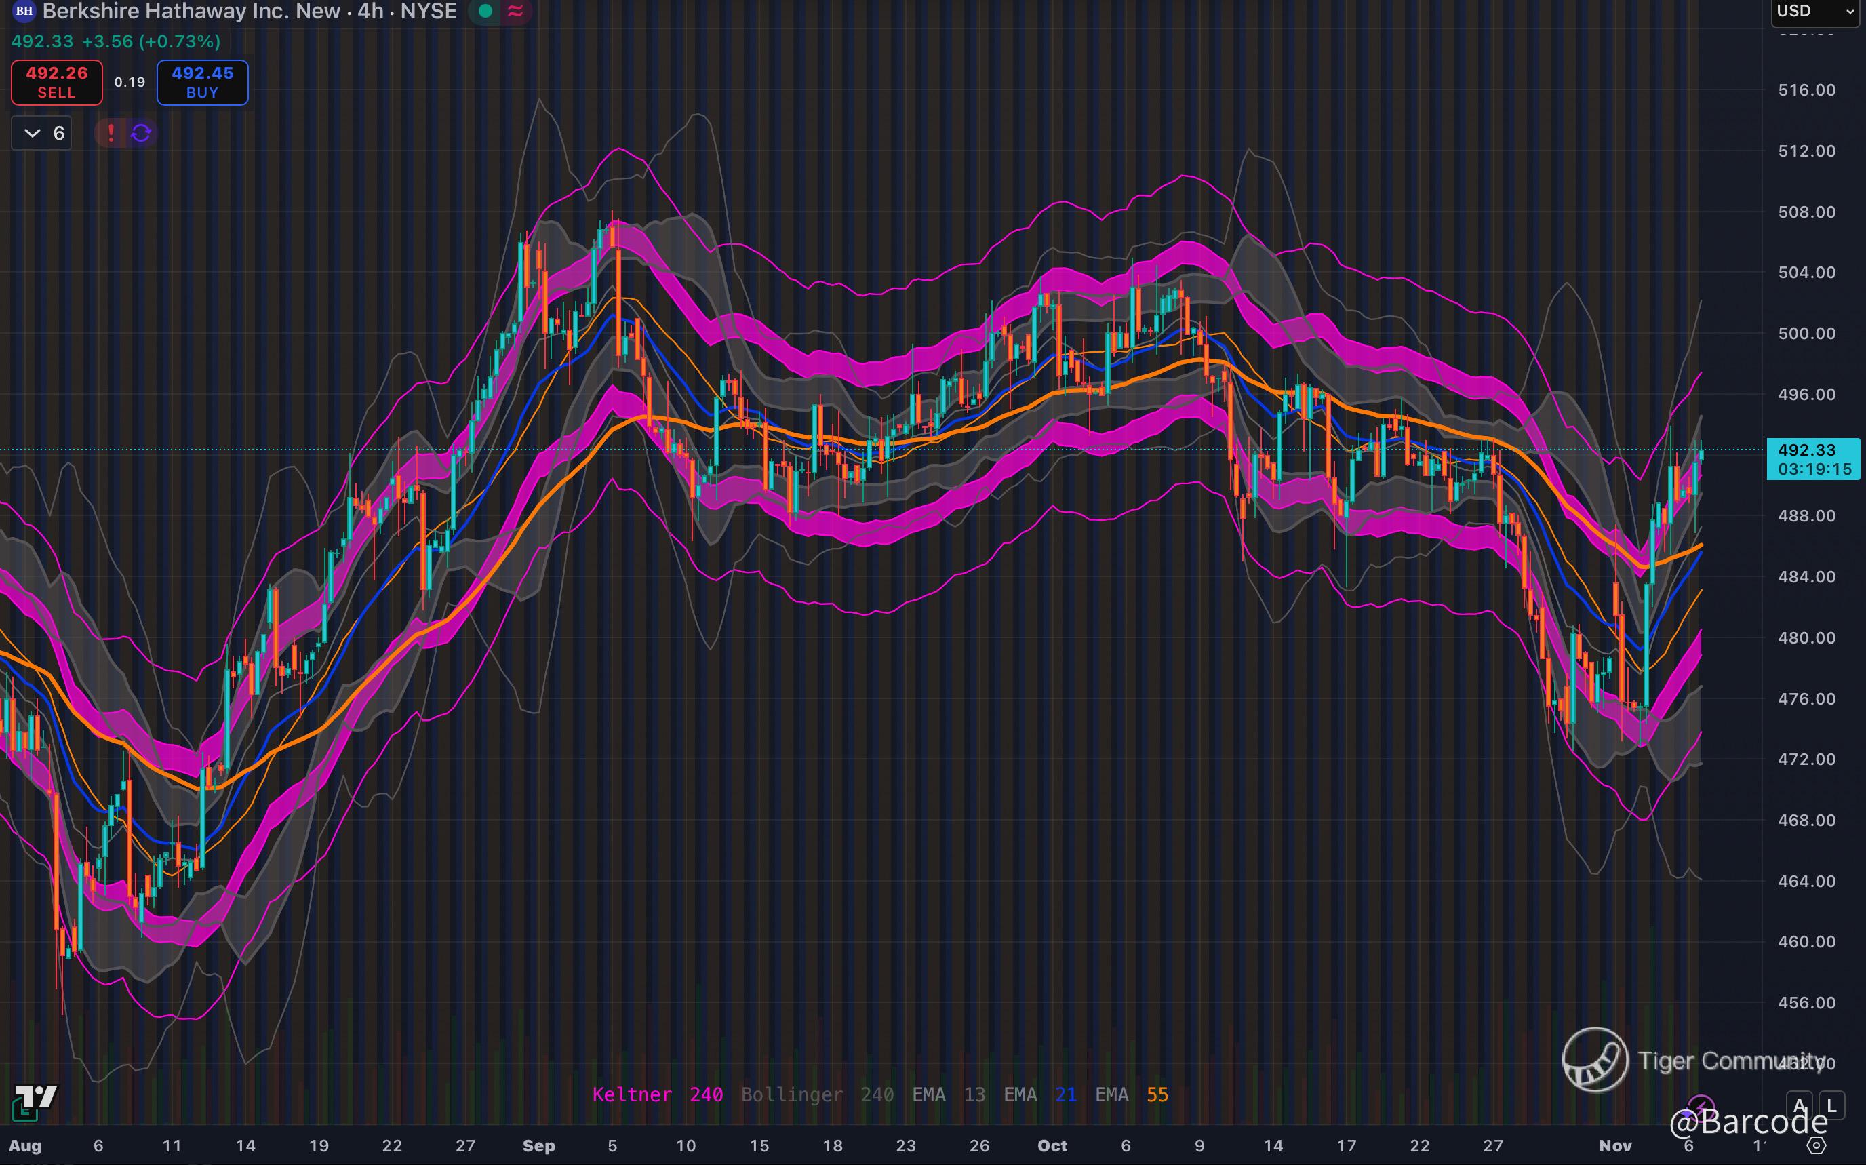Click the BUY 492.45 button

pyautogui.click(x=203, y=83)
